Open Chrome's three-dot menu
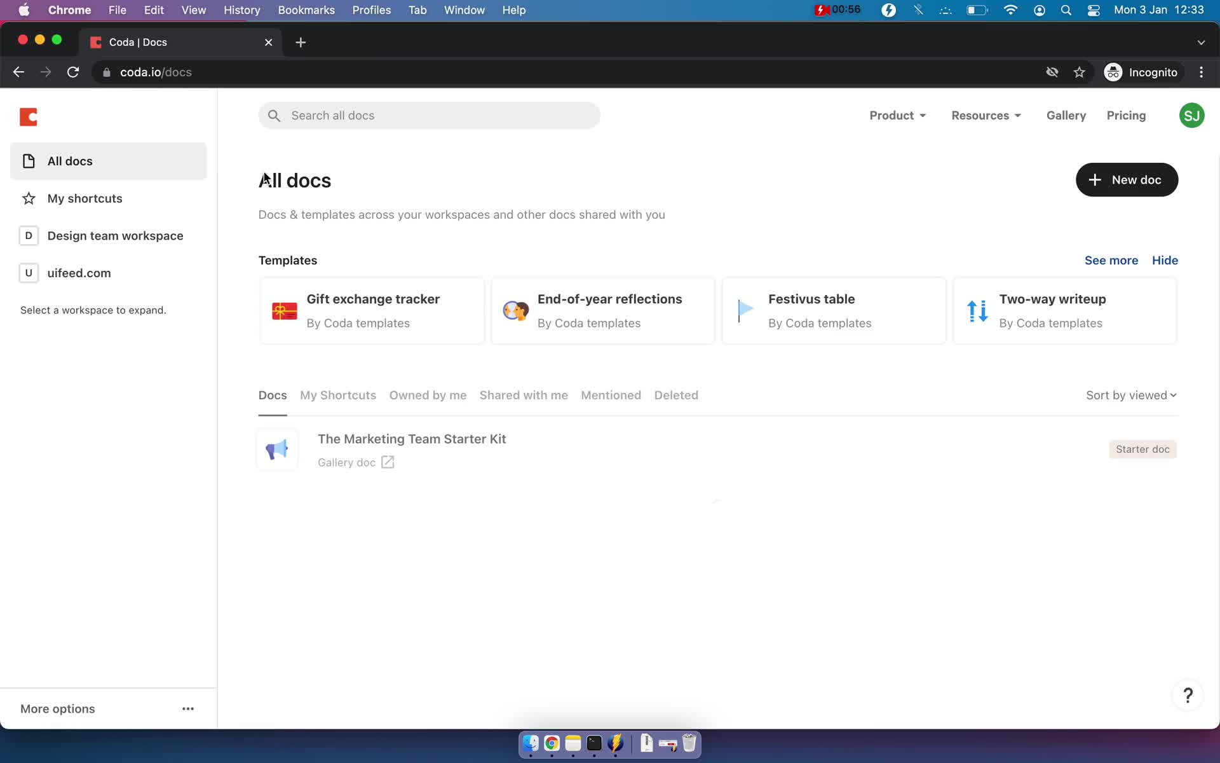Image resolution: width=1220 pixels, height=763 pixels. pyautogui.click(x=1201, y=72)
